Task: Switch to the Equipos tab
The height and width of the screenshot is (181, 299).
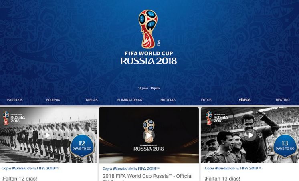Action: click(x=53, y=100)
